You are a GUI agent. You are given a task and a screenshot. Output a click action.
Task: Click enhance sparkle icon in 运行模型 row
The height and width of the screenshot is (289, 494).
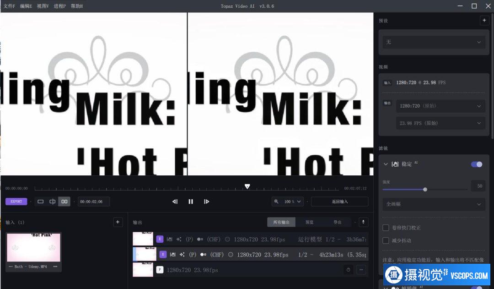[x=179, y=240]
